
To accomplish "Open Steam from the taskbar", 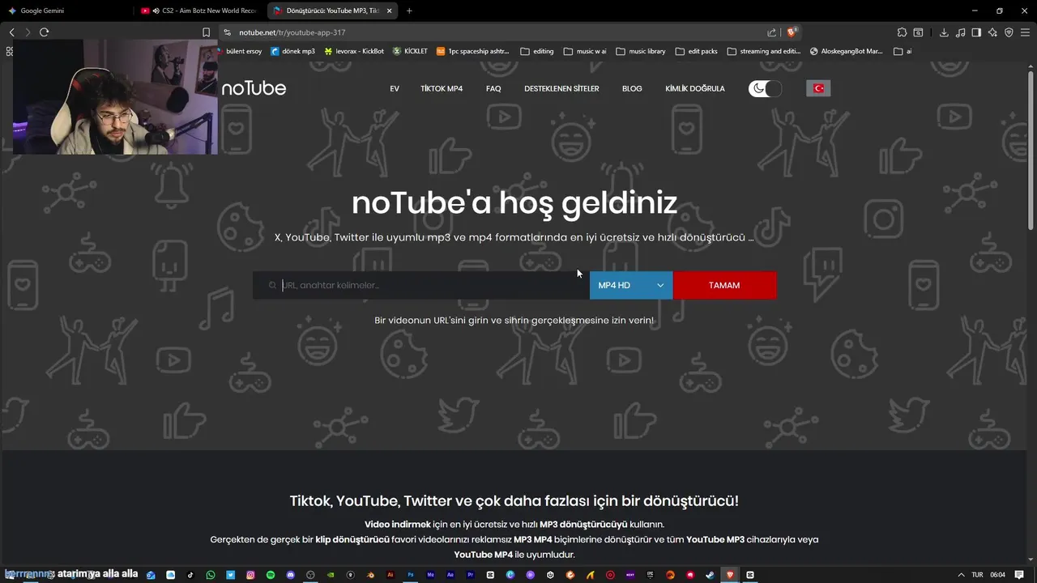I will point(711,575).
